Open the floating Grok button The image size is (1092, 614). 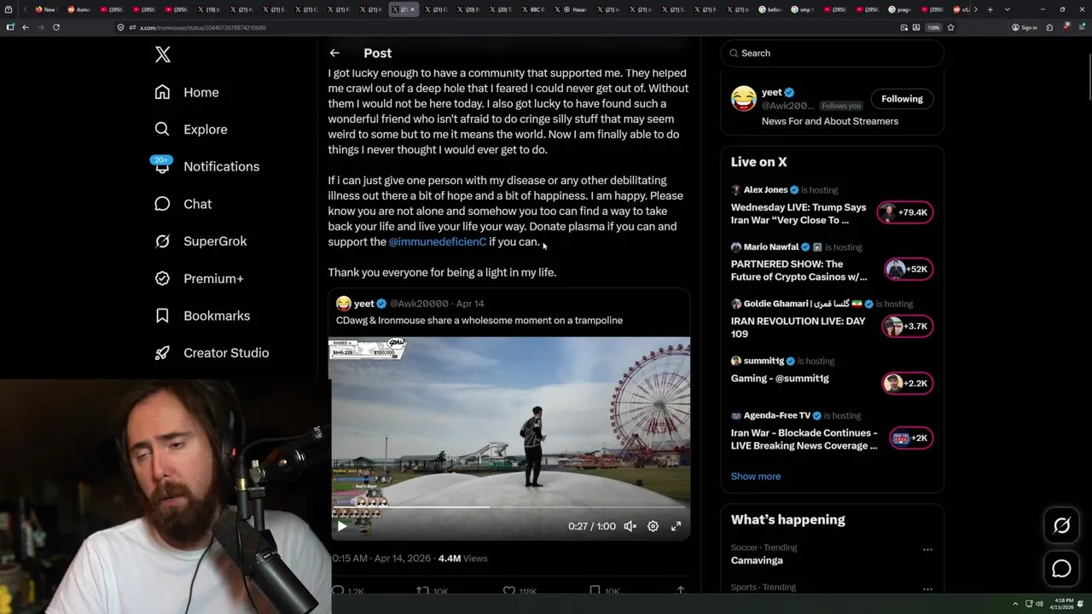point(1061,526)
